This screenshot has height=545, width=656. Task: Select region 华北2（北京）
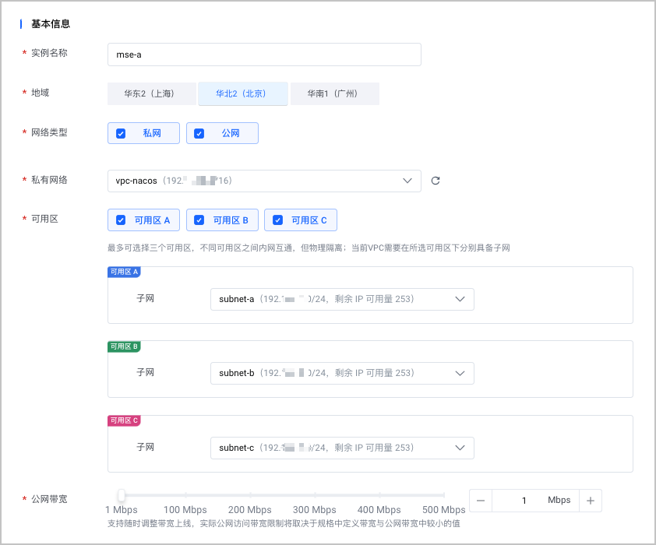click(243, 93)
